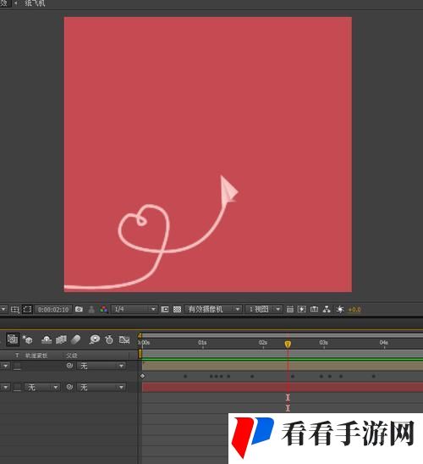This screenshot has height=464, width=423.
Task: Click the 04s mark on the time ruler
Action: pyautogui.click(x=384, y=343)
